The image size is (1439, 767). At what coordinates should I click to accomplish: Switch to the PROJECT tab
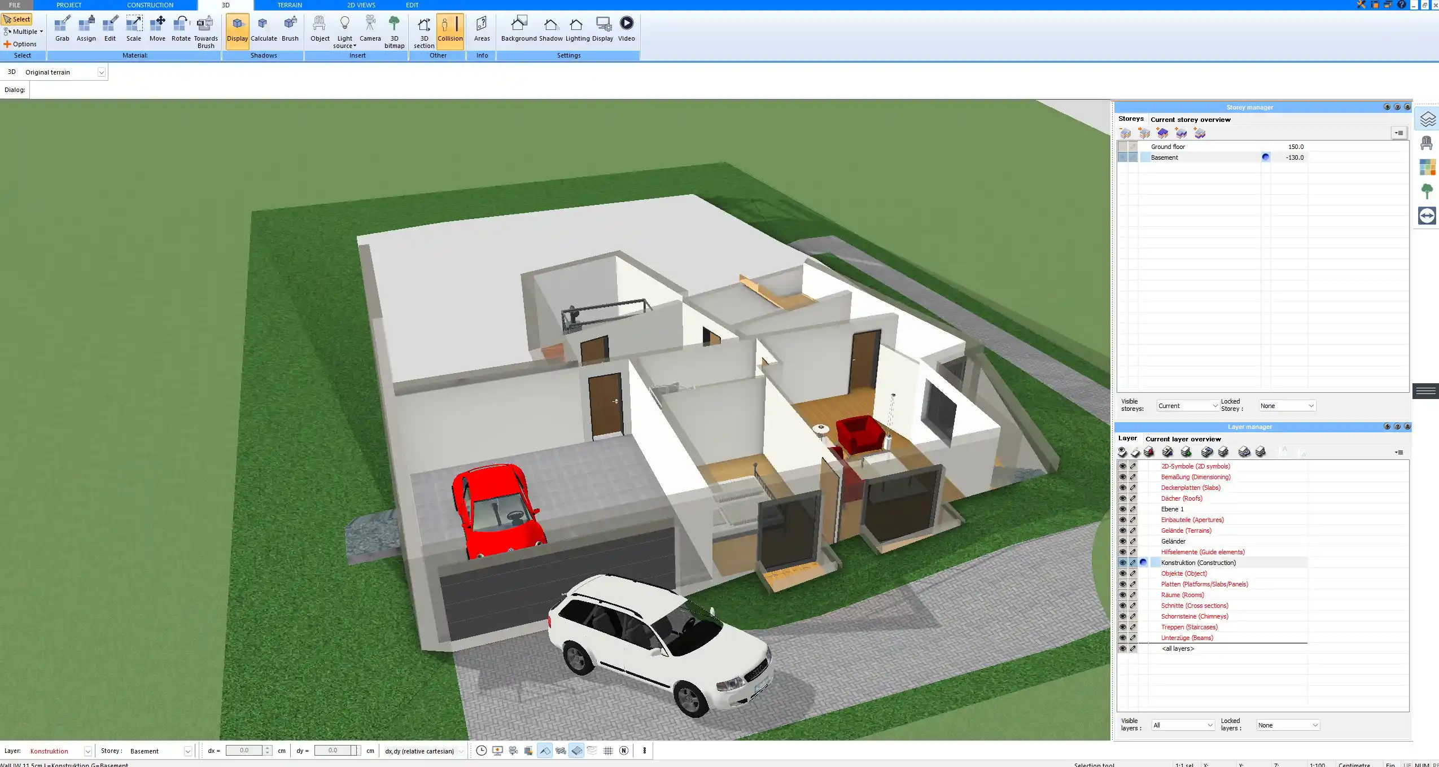tap(69, 5)
